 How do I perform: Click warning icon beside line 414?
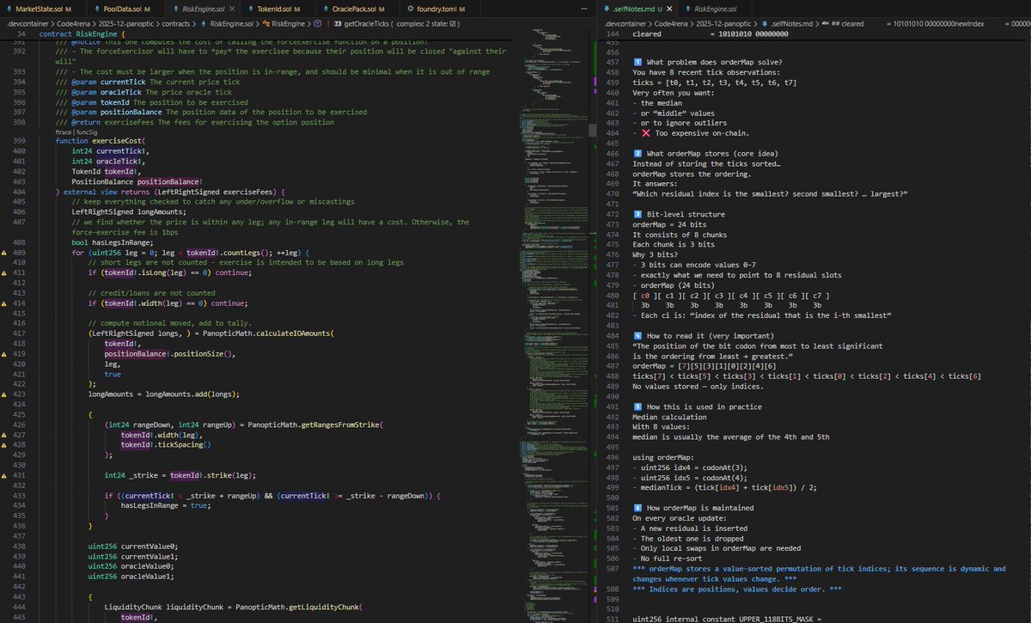coord(4,303)
